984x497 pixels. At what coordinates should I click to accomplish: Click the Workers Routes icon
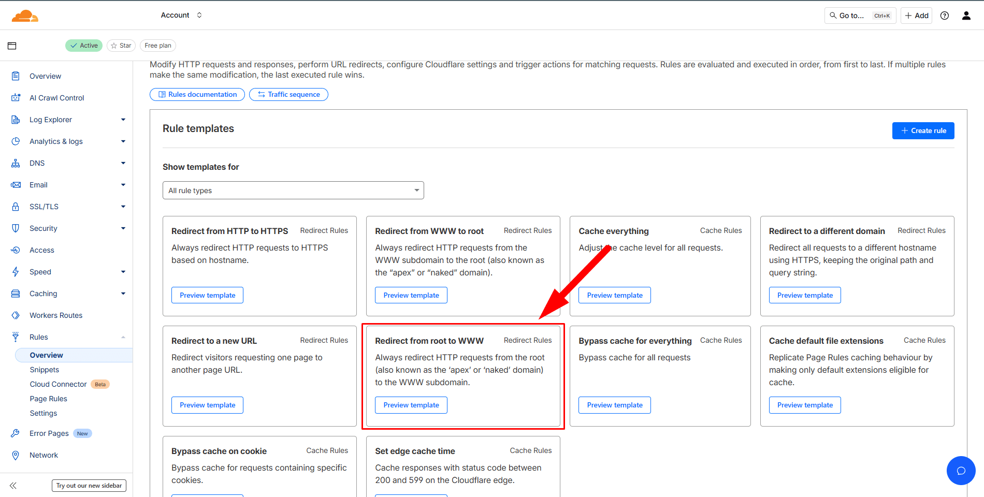point(16,315)
